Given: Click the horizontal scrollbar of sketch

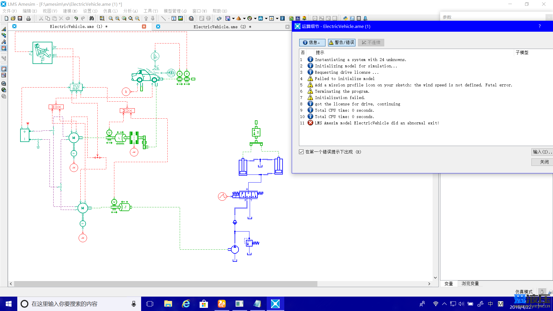Looking at the screenshot, I should click(166, 284).
